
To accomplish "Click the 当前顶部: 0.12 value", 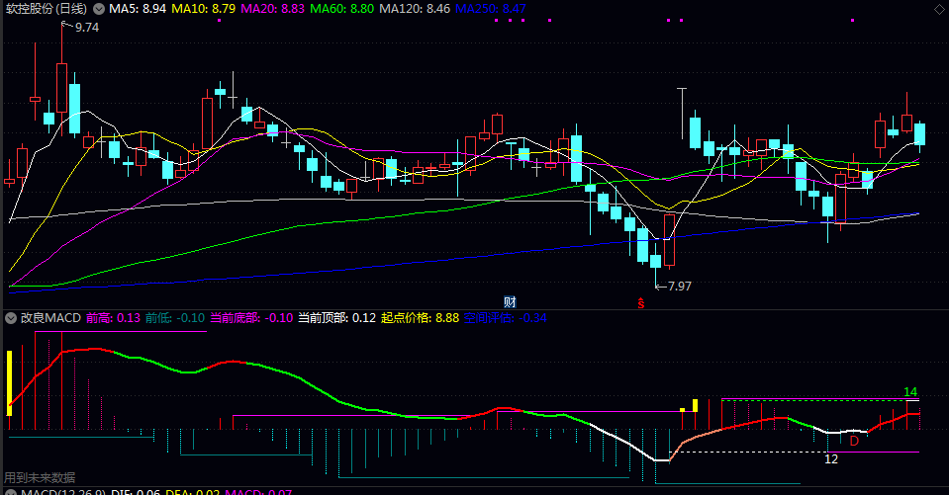I will [x=337, y=318].
